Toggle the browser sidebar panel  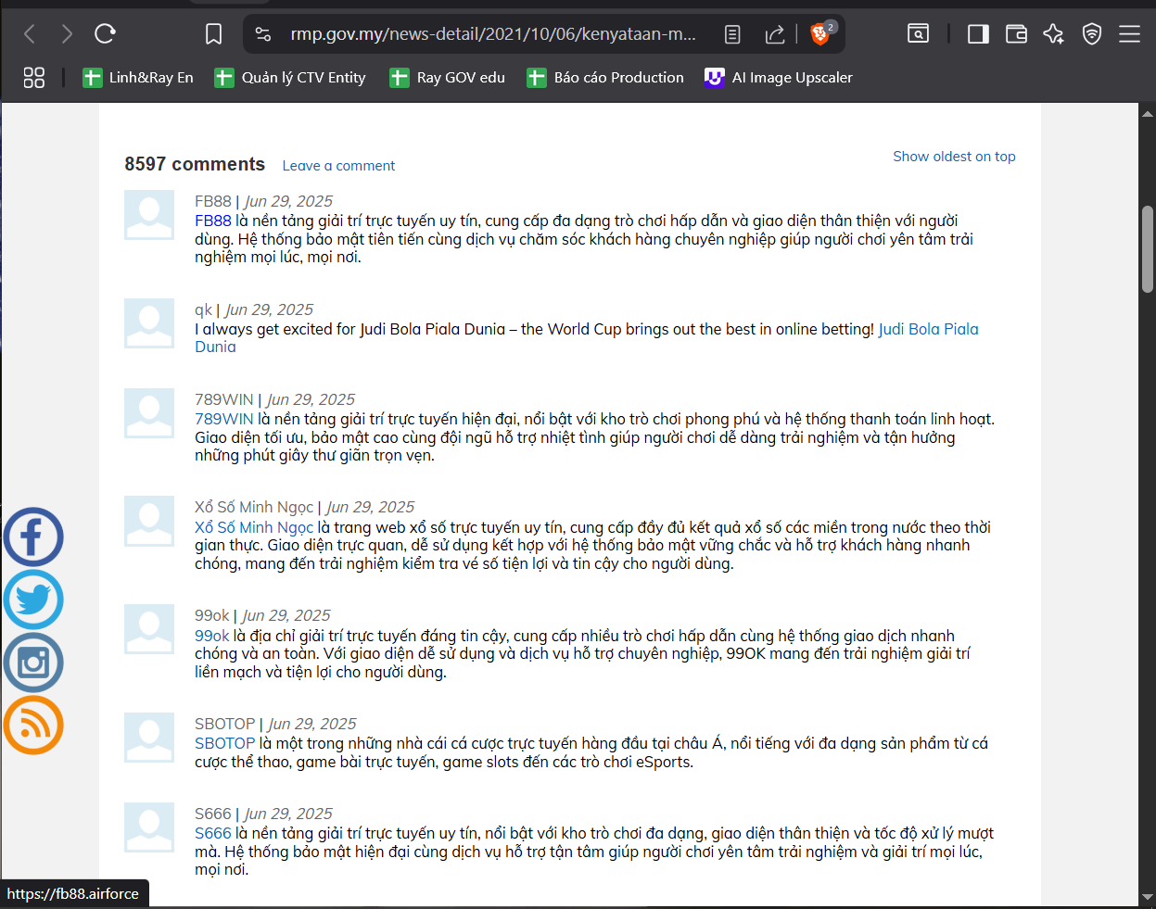click(x=978, y=34)
